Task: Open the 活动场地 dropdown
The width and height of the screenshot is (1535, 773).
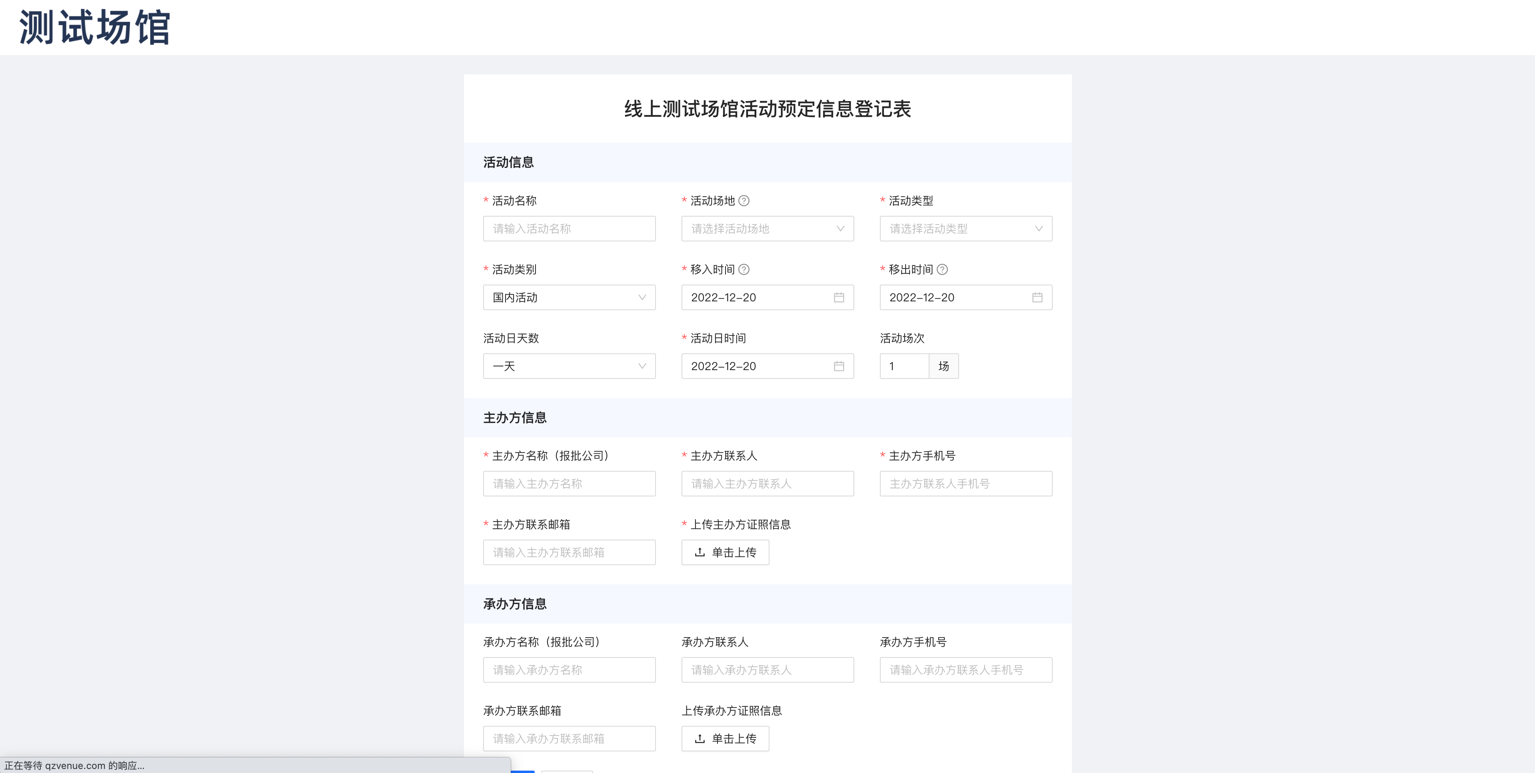Action: pos(767,229)
